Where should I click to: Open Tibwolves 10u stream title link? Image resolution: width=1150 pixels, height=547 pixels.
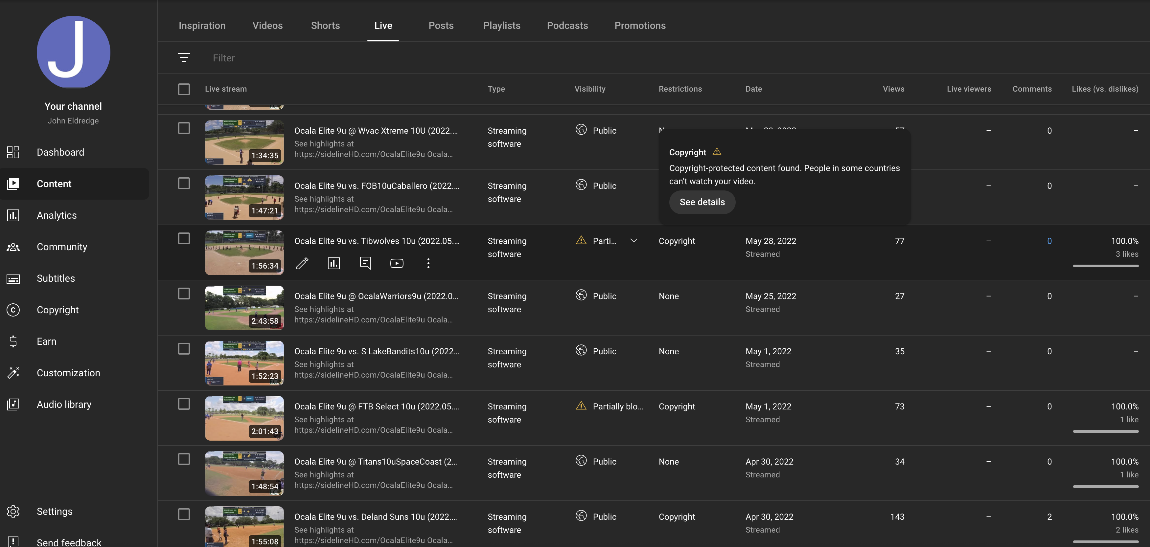click(377, 241)
